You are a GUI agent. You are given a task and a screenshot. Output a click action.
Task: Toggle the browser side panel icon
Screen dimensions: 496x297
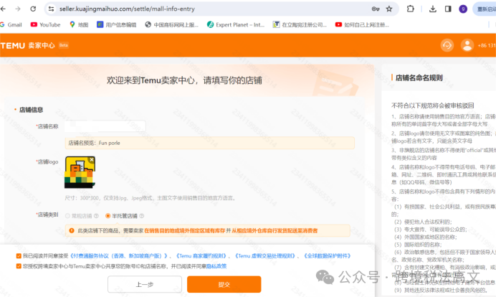pos(448,9)
